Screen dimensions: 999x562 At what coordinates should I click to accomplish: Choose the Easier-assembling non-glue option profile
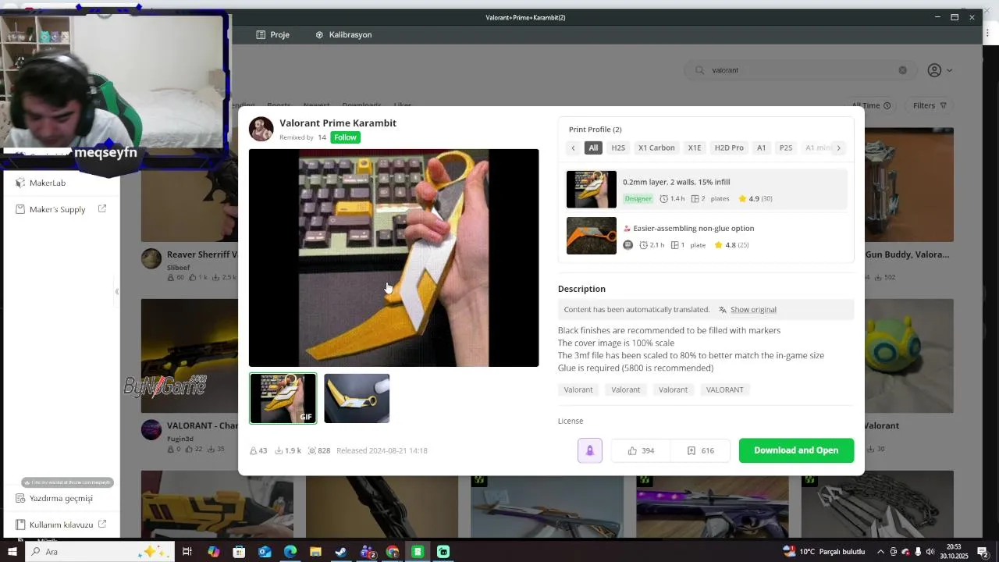click(x=706, y=236)
